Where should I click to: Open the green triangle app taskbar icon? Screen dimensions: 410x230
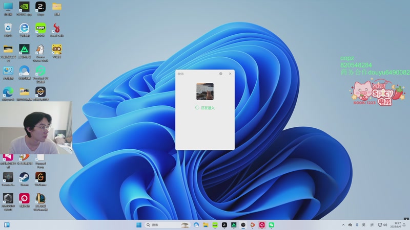click(x=234, y=225)
